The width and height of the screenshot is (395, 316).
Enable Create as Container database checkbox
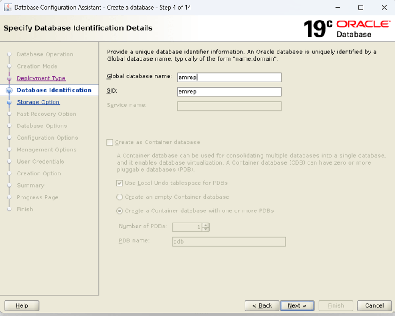click(x=110, y=142)
